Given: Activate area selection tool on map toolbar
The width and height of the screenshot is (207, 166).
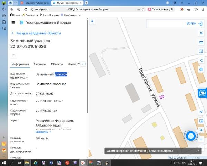Looking at the screenshot, I should (x=201, y=51).
